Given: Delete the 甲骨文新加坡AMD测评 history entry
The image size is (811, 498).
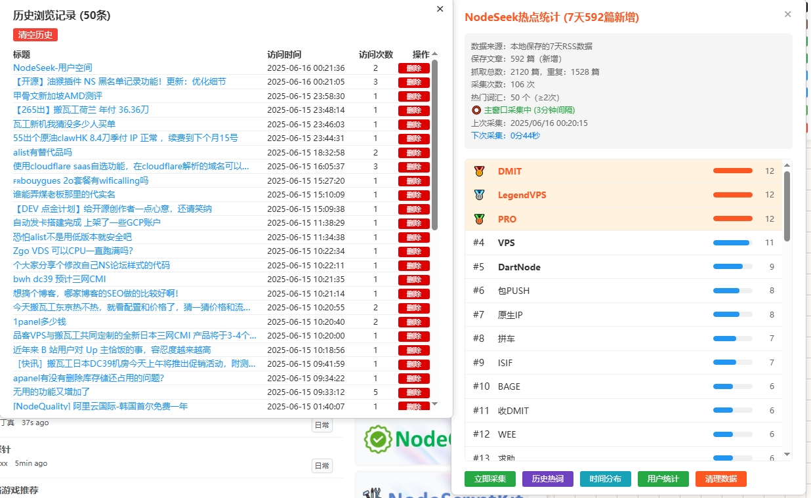Looking at the screenshot, I should point(413,96).
